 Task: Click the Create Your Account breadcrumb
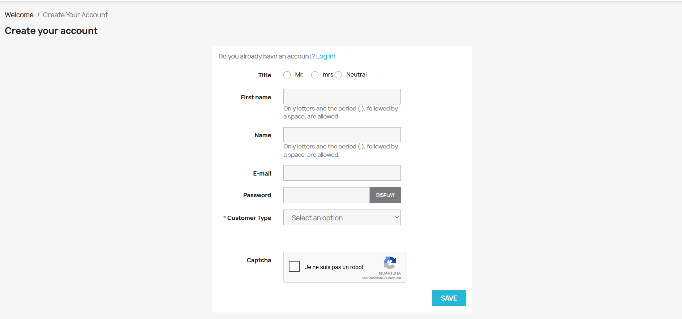point(75,15)
